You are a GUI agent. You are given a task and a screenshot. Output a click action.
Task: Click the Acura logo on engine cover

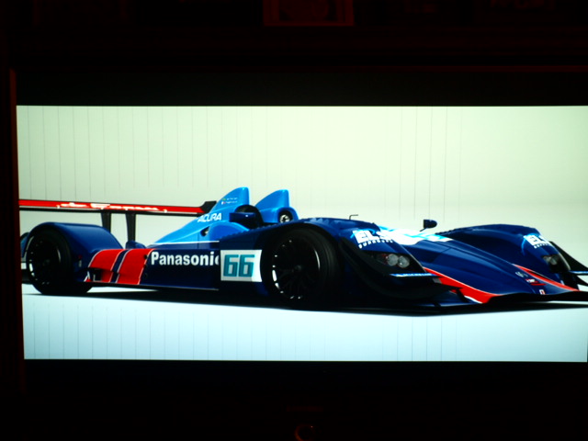[209, 218]
